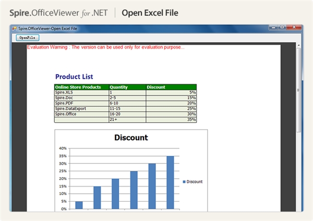Screen dimensions: 313x221
Task: Click the quantity cell 11-15
Action: [x=127, y=109]
